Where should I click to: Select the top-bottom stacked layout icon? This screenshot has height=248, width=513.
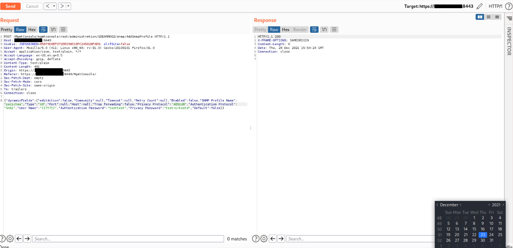(x=488, y=17)
